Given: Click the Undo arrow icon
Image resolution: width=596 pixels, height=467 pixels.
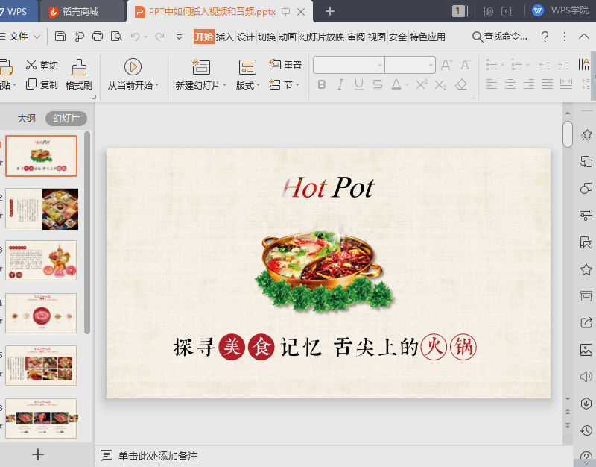Looking at the screenshot, I should coord(135,37).
